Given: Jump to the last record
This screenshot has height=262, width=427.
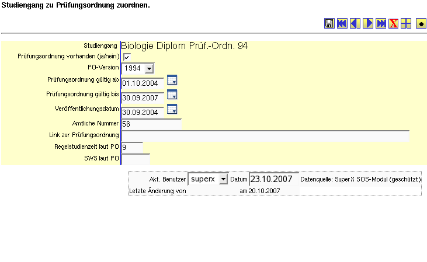Looking at the screenshot, I should click(x=381, y=23).
